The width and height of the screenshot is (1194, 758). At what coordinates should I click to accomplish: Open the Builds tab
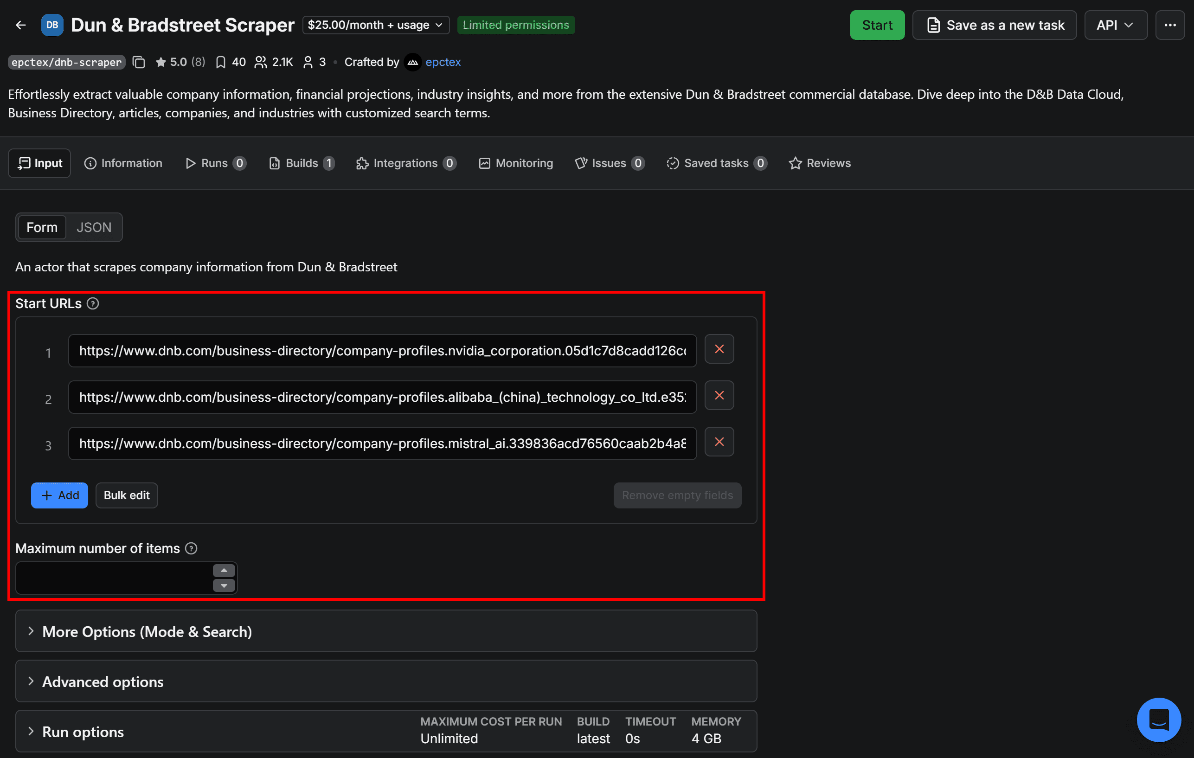302,163
